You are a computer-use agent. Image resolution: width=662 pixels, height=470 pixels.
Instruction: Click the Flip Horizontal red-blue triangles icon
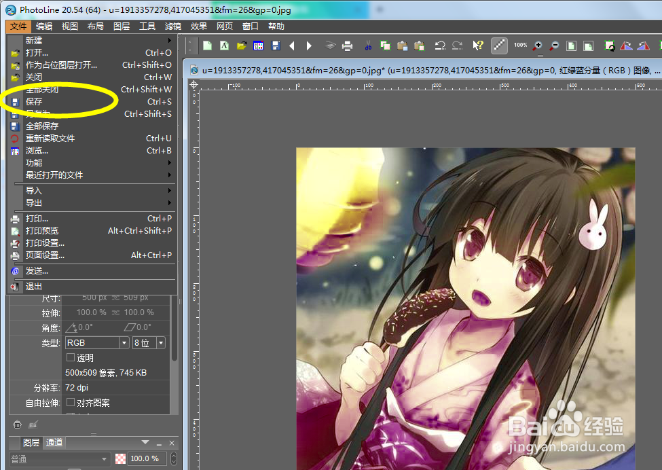click(x=626, y=46)
